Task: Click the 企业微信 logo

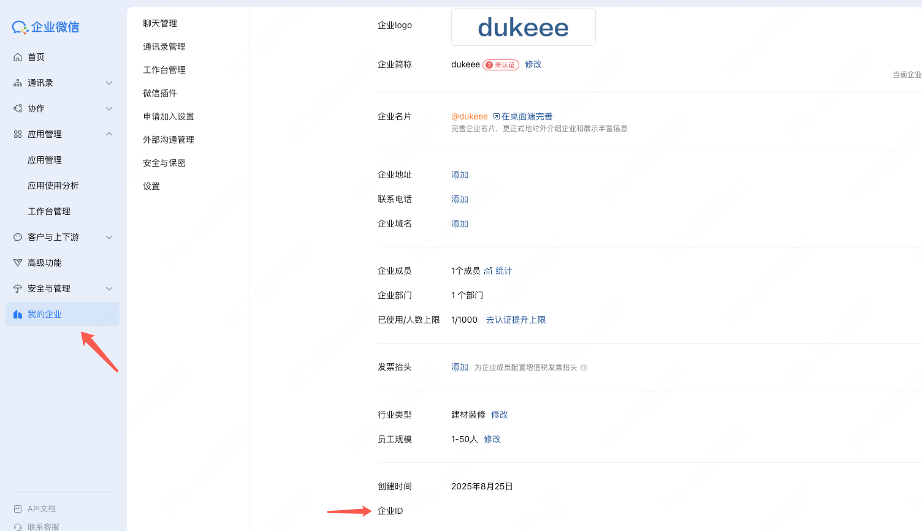Action: (45, 27)
